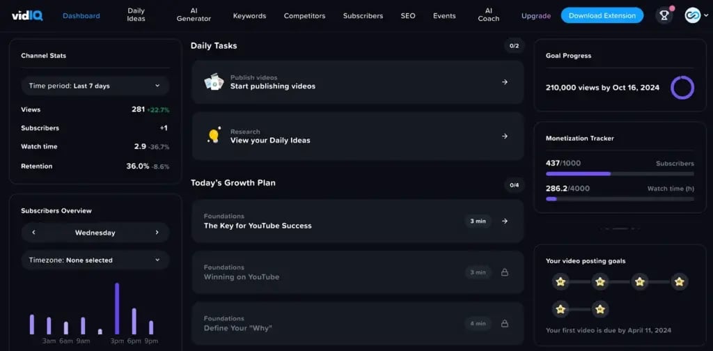
Task: Click the Publish videos task icon
Action: point(213,82)
